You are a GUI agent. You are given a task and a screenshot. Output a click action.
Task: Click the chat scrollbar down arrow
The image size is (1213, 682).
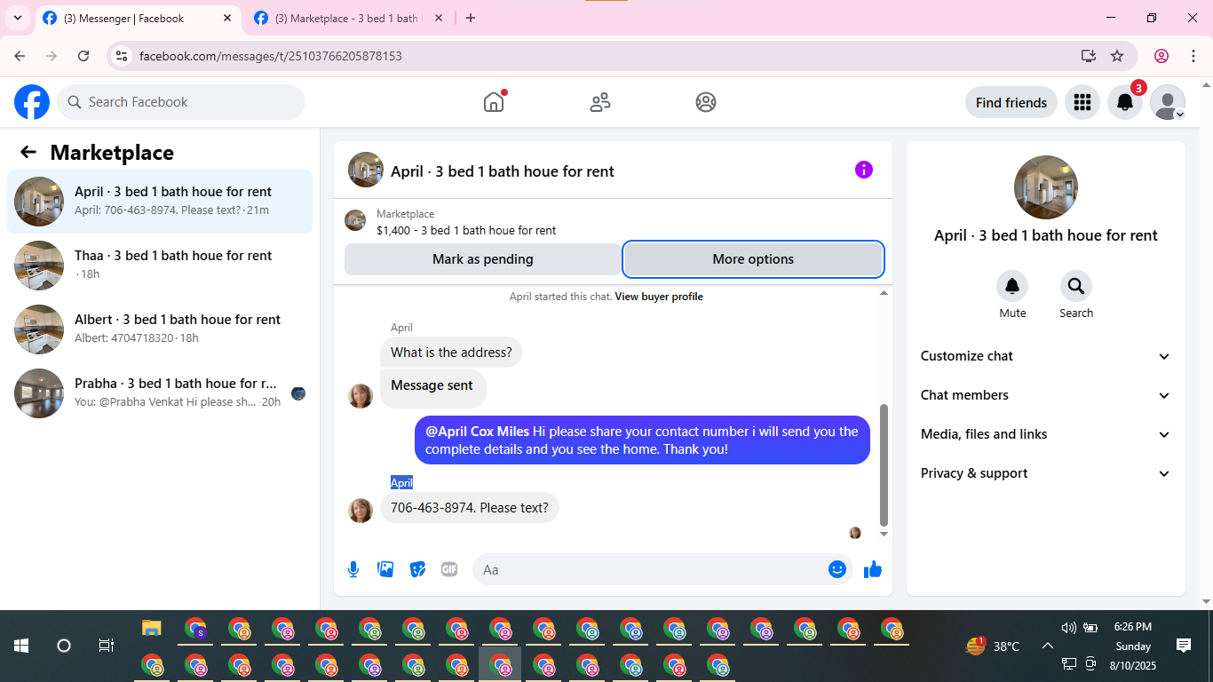pyautogui.click(x=884, y=534)
